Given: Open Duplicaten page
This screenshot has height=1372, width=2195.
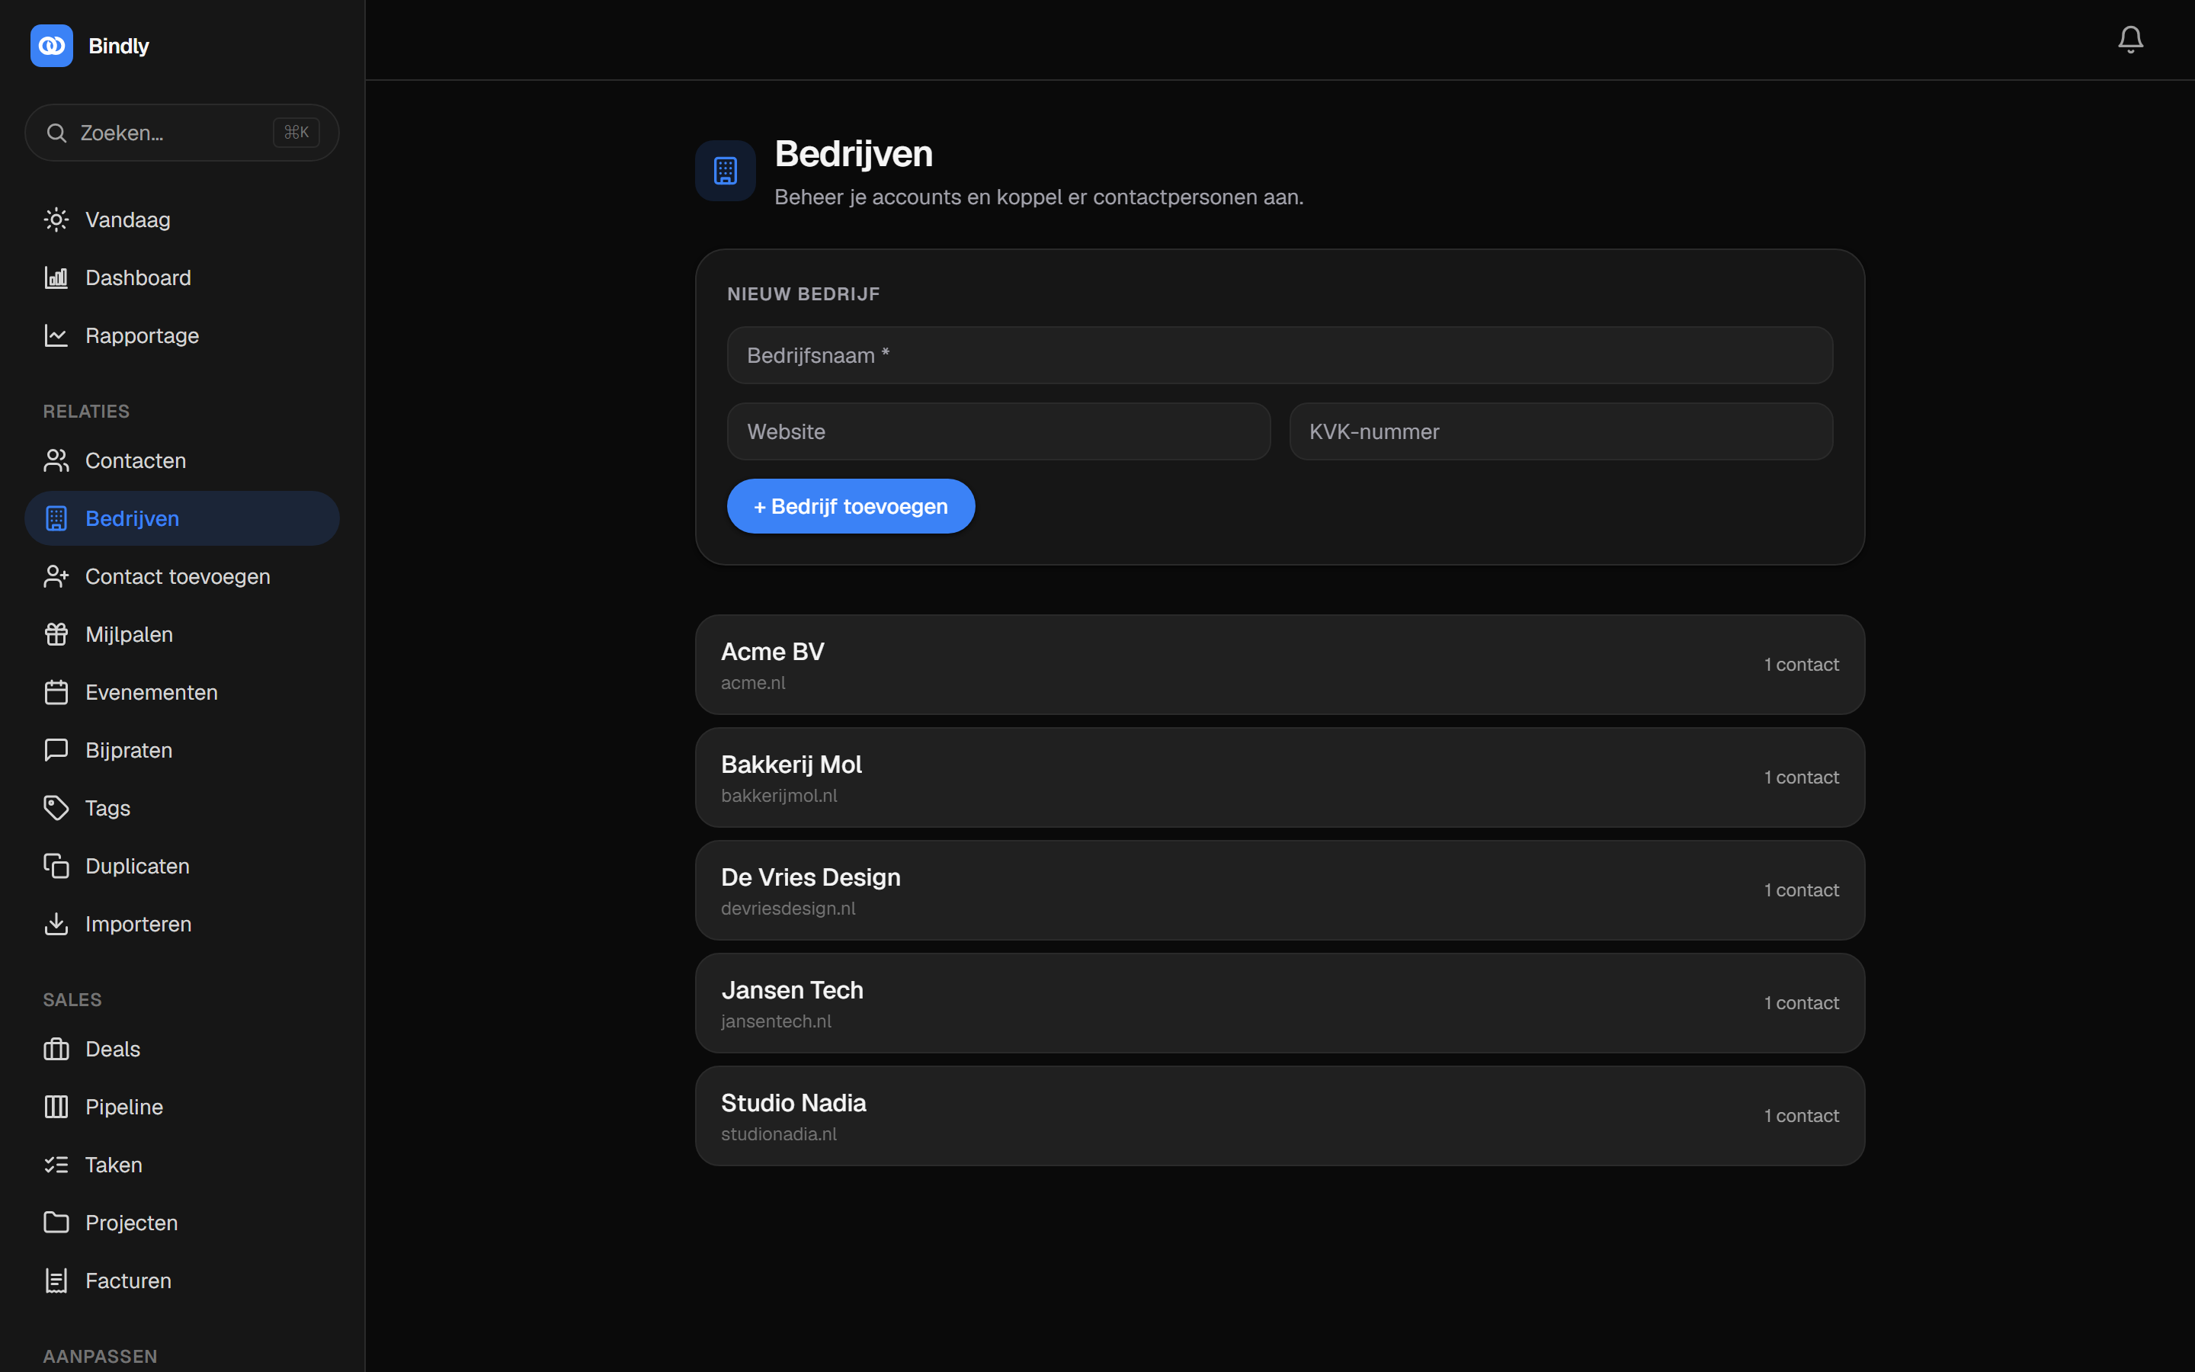Looking at the screenshot, I should coord(182,866).
